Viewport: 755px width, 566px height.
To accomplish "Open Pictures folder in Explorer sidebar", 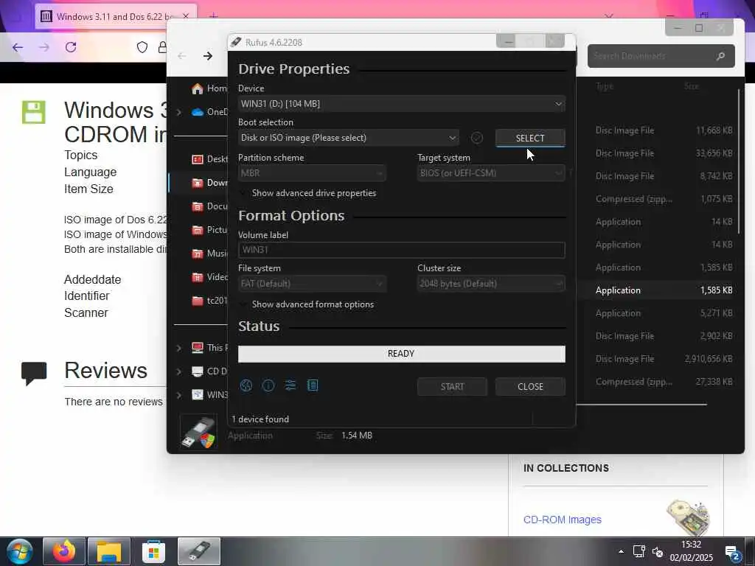I will [209, 230].
